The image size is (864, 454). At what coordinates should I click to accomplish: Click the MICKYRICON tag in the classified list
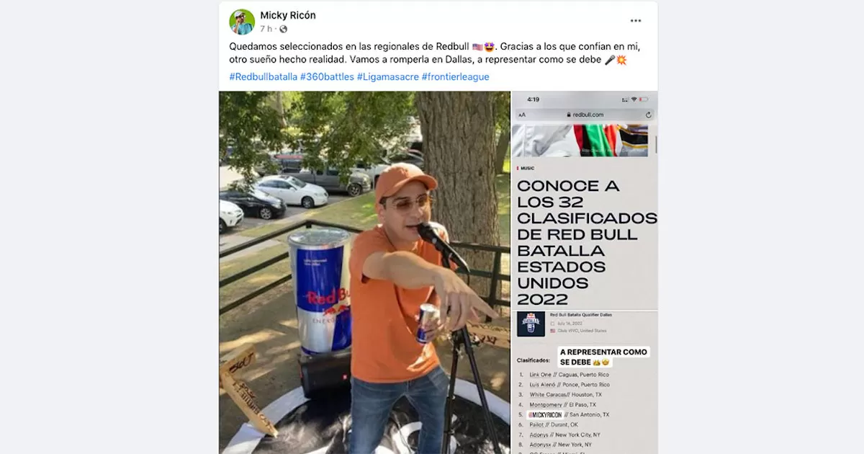click(546, 415)
